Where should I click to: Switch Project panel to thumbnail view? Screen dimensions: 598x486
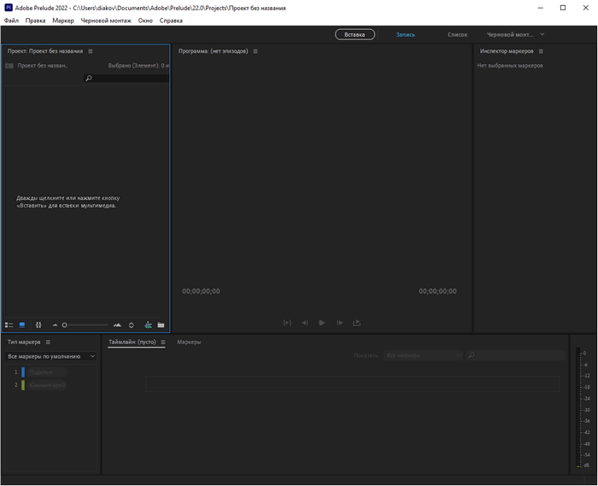[22, 325]
